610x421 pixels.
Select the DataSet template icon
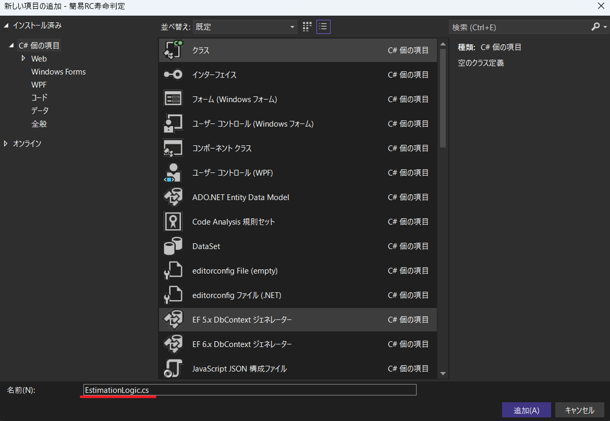pyautogui.click(x=173, y=246)
